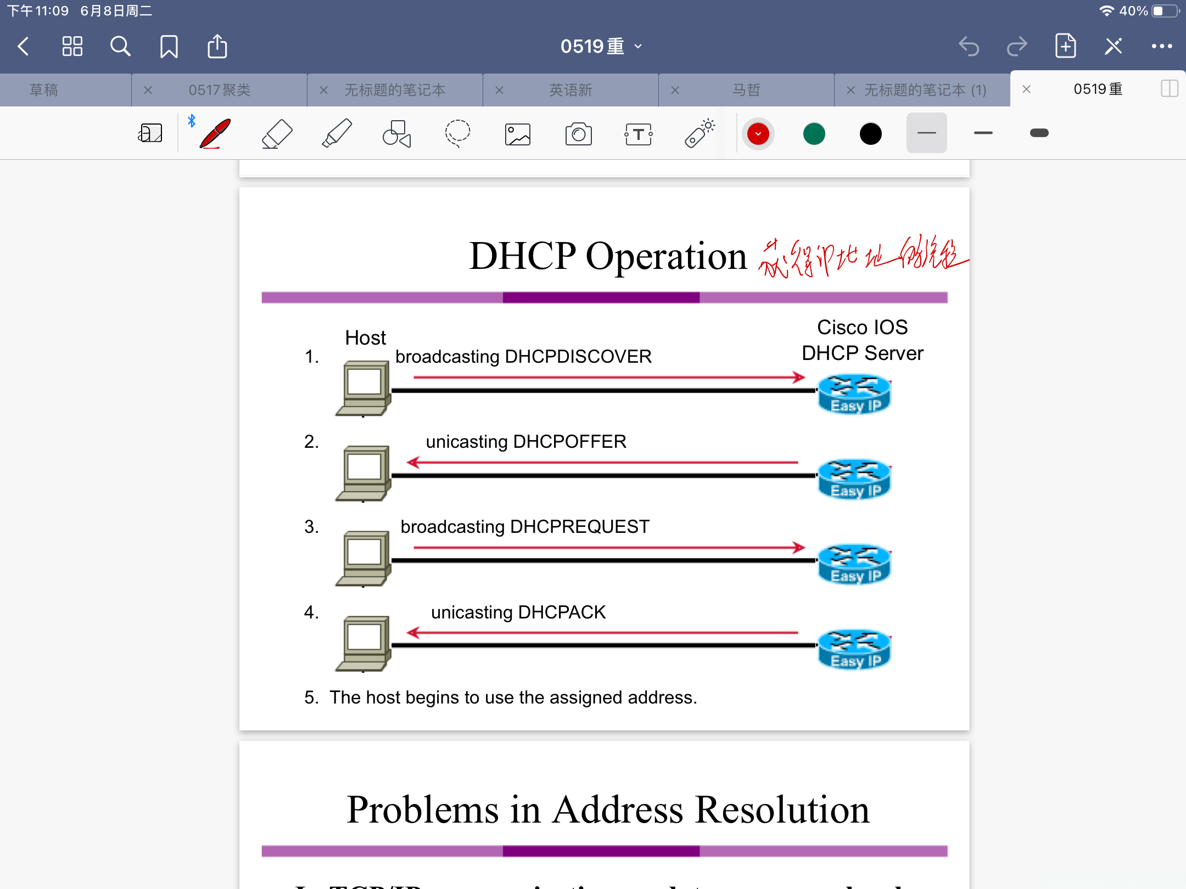Activate the Lasso selection tool

[x=457, y=133]
